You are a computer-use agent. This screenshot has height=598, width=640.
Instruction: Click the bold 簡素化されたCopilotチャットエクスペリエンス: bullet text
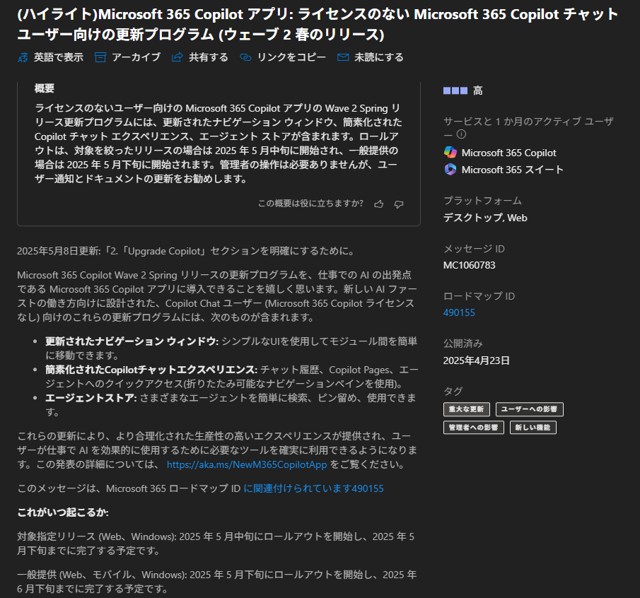click(151, 370)
